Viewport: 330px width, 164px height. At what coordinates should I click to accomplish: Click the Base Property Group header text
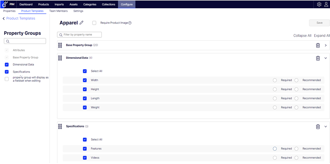pos(79,45)
